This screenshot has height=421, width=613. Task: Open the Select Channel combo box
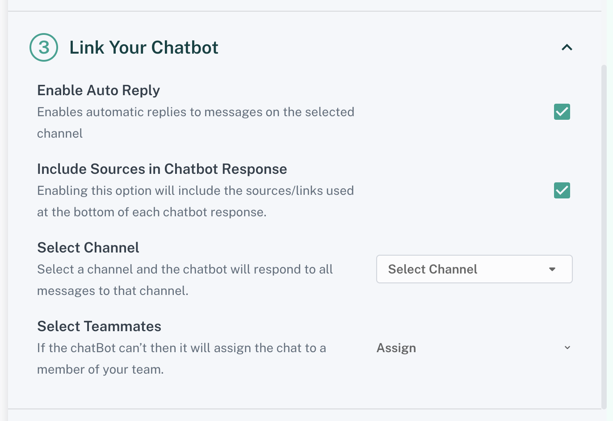(474, 269)
